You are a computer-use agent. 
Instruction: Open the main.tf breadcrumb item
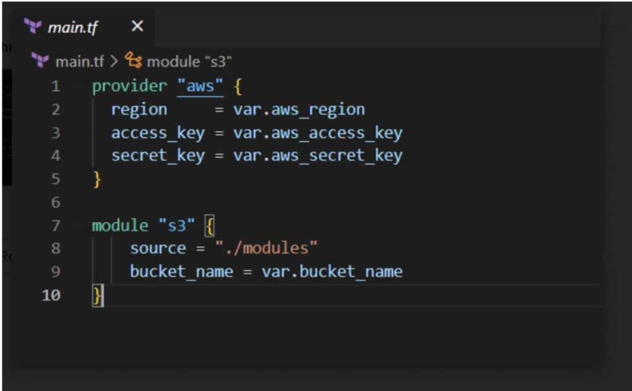(80, 61)
